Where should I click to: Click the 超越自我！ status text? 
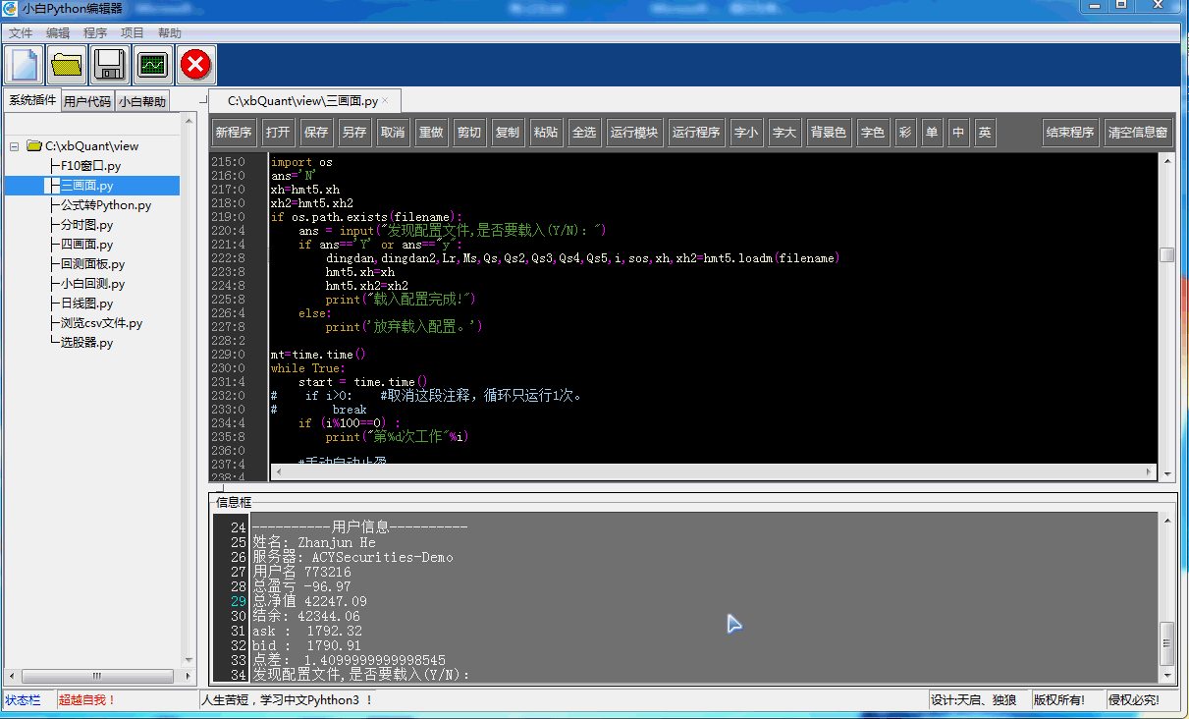coord(87,700)
